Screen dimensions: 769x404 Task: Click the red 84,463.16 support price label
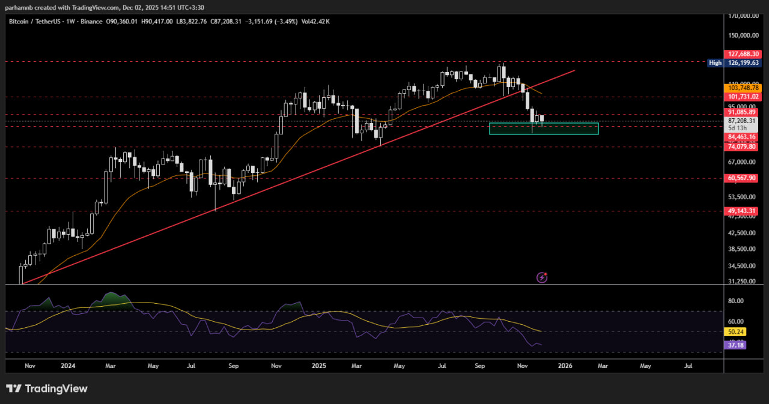click(742, 137)
